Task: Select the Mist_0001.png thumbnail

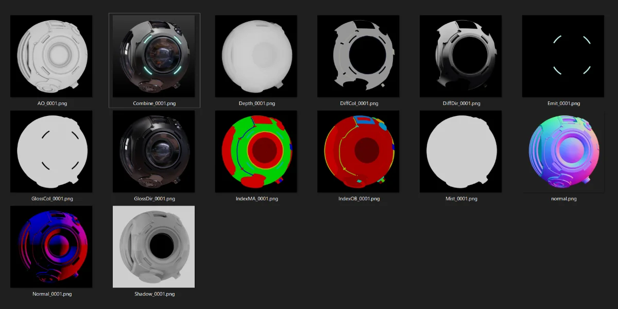Action: click(x=460, y=151)
